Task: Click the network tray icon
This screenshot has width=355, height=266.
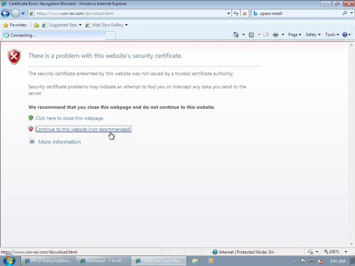Action: (x=312, y=261)
